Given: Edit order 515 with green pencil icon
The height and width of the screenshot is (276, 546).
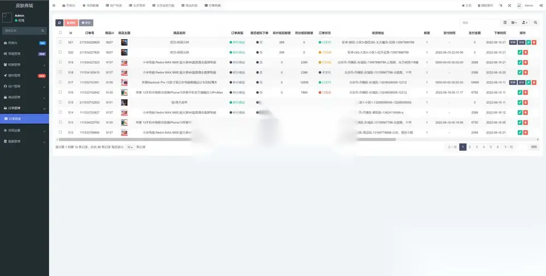Looking at the screenshot, I should click(x=520, y=103).
